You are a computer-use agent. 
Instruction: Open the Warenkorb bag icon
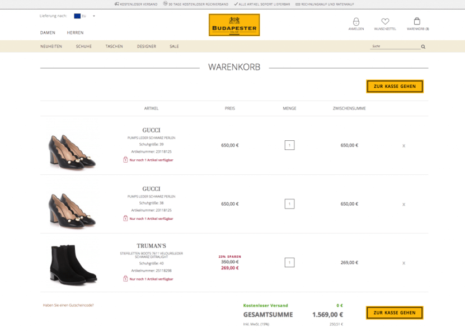pos(417,21)
